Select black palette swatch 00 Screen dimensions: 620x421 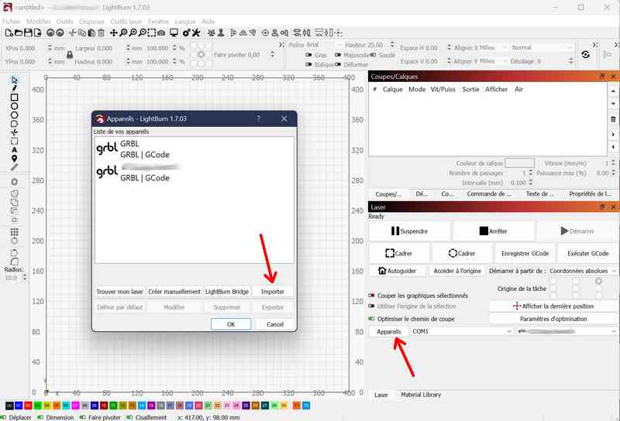pyautogui.click(x=9, y=406)
